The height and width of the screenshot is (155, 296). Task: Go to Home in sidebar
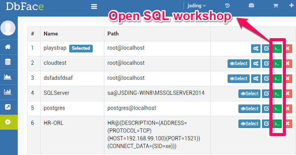coord(8,47)
